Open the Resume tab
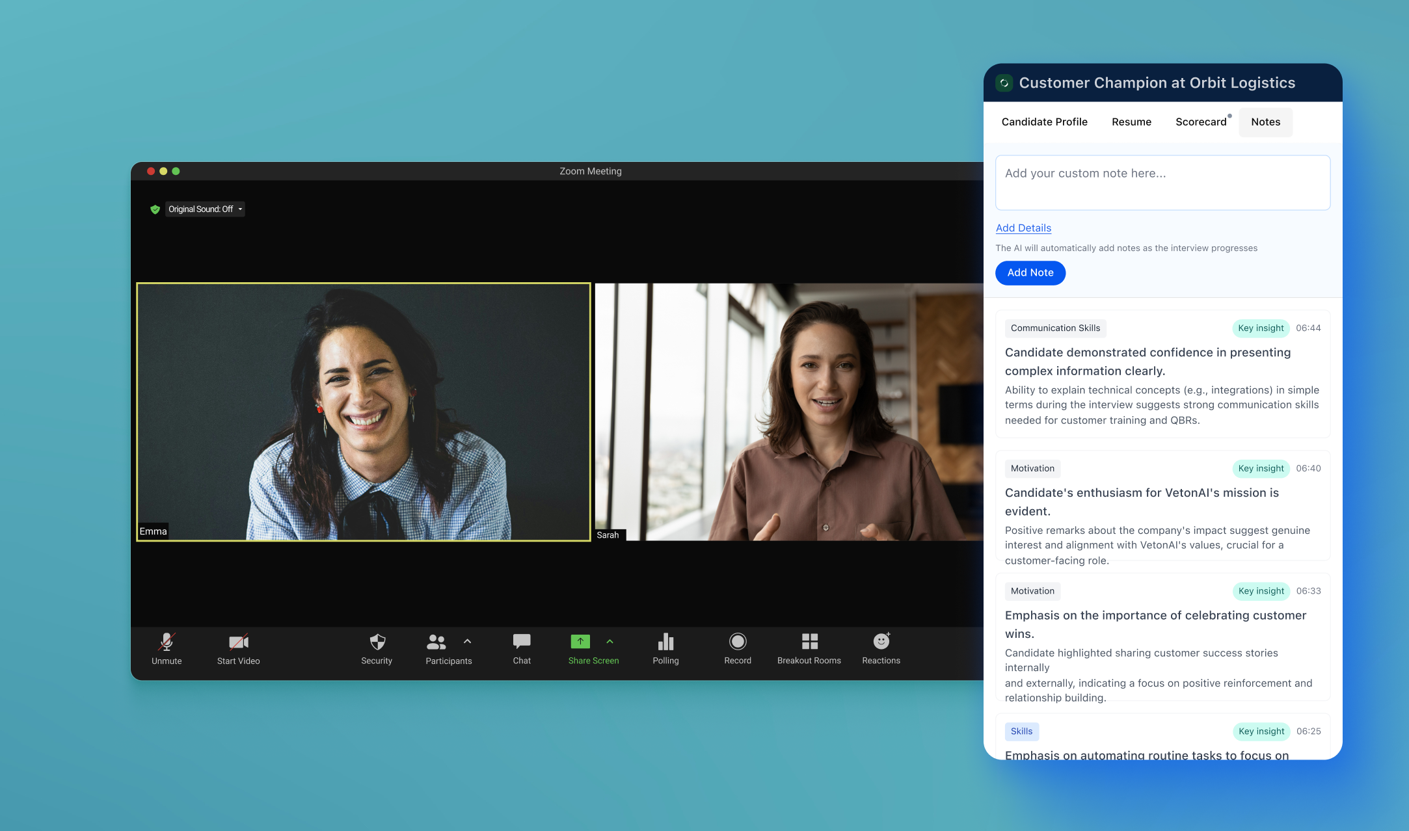1409x831 pixels. (1131, 122)
